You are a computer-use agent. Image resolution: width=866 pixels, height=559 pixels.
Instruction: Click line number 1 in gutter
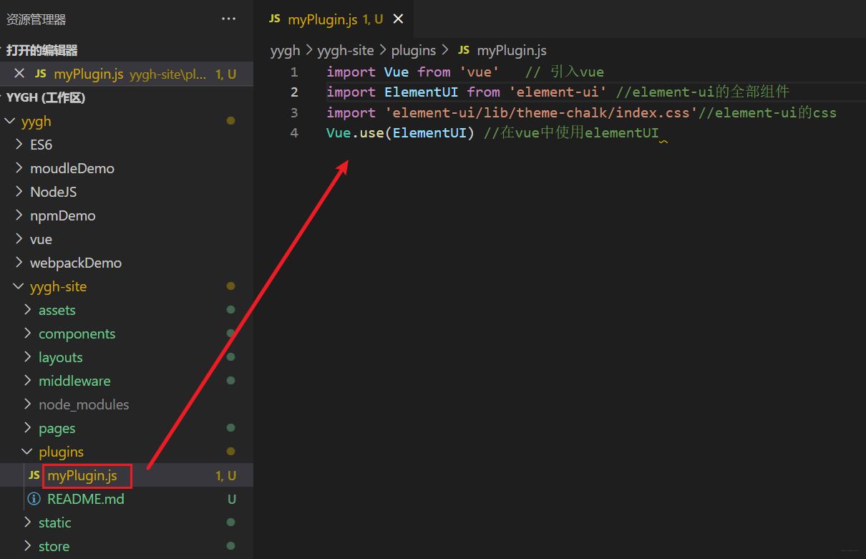[x=294, y=72]
